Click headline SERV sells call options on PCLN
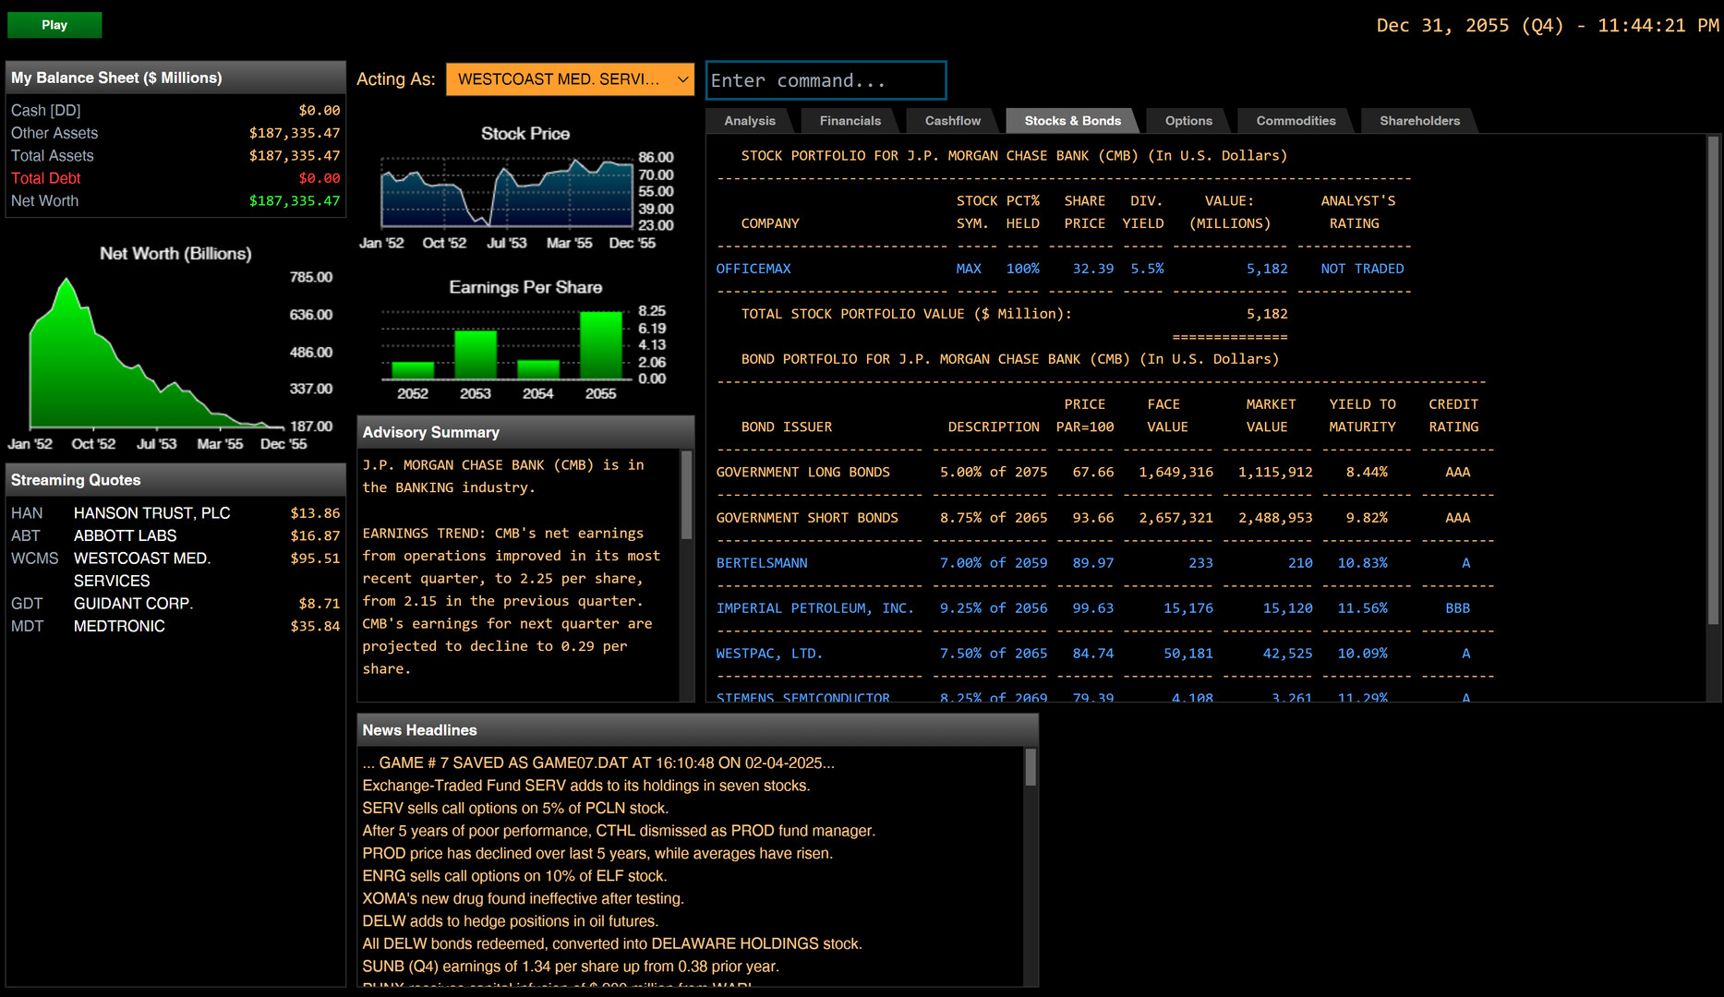Image resolution: width=1724 pixels, height=997 pixels. pyautogui.click(x=515, y=808)
